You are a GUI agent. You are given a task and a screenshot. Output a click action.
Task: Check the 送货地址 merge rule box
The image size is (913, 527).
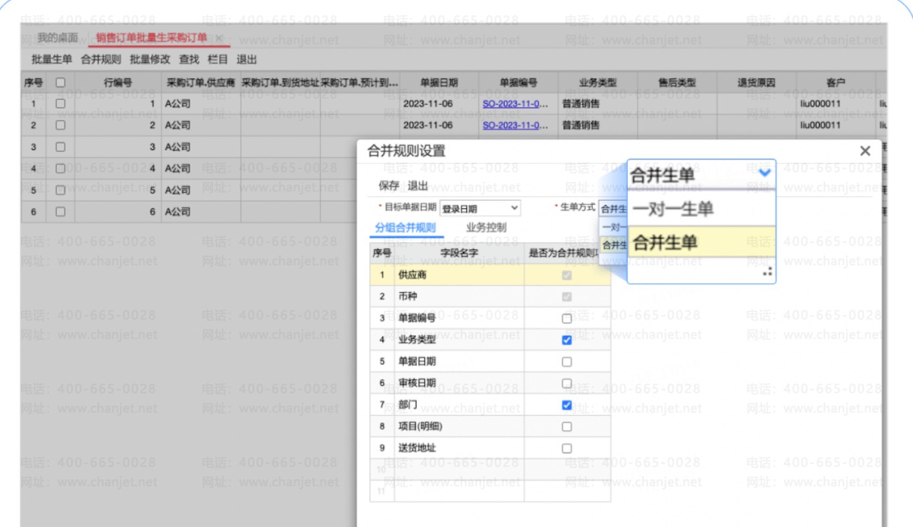pos(567,448)
